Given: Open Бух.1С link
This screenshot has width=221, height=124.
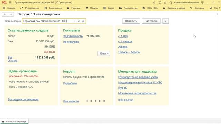Looking at the screenshot, I should coord(123,88).
